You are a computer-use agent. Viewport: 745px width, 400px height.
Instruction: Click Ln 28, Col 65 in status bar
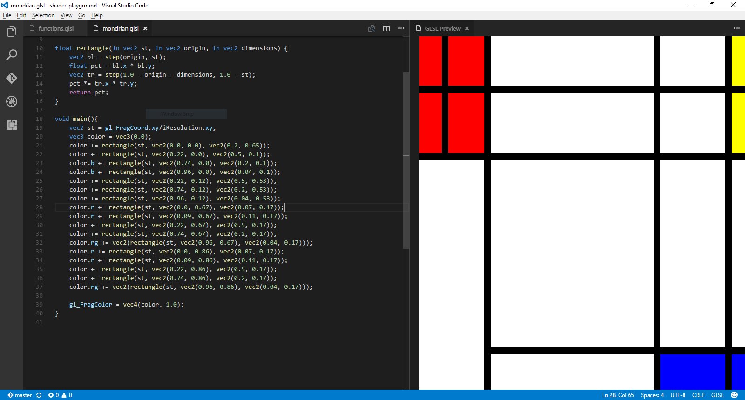coord(618,395)
